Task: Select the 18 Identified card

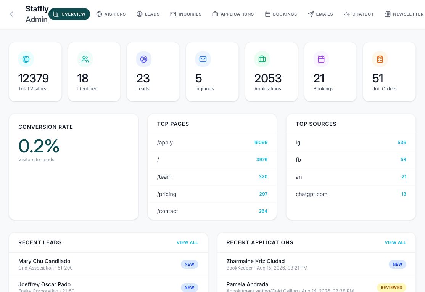Action: pos(94,72)
